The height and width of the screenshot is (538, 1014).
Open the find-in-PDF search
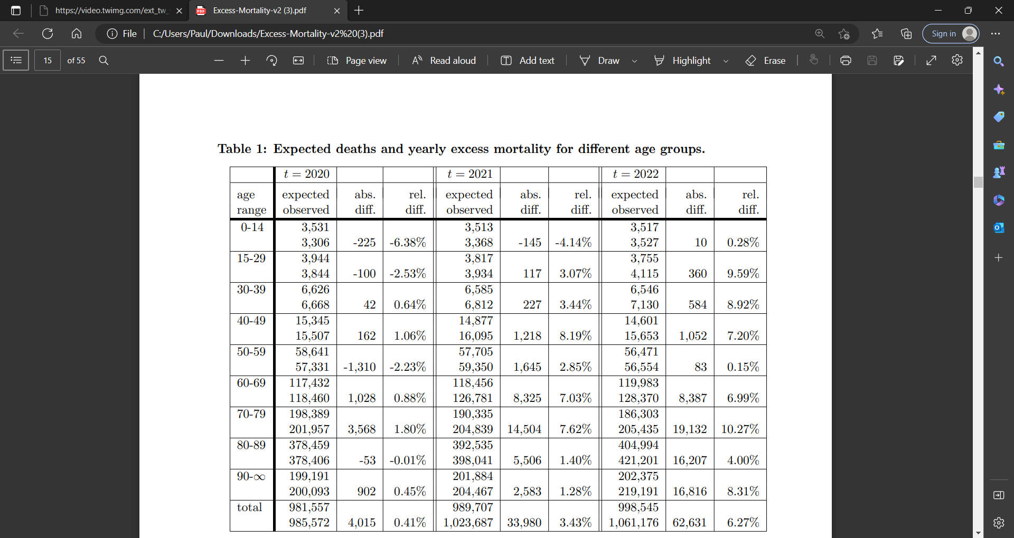[104, 60]
